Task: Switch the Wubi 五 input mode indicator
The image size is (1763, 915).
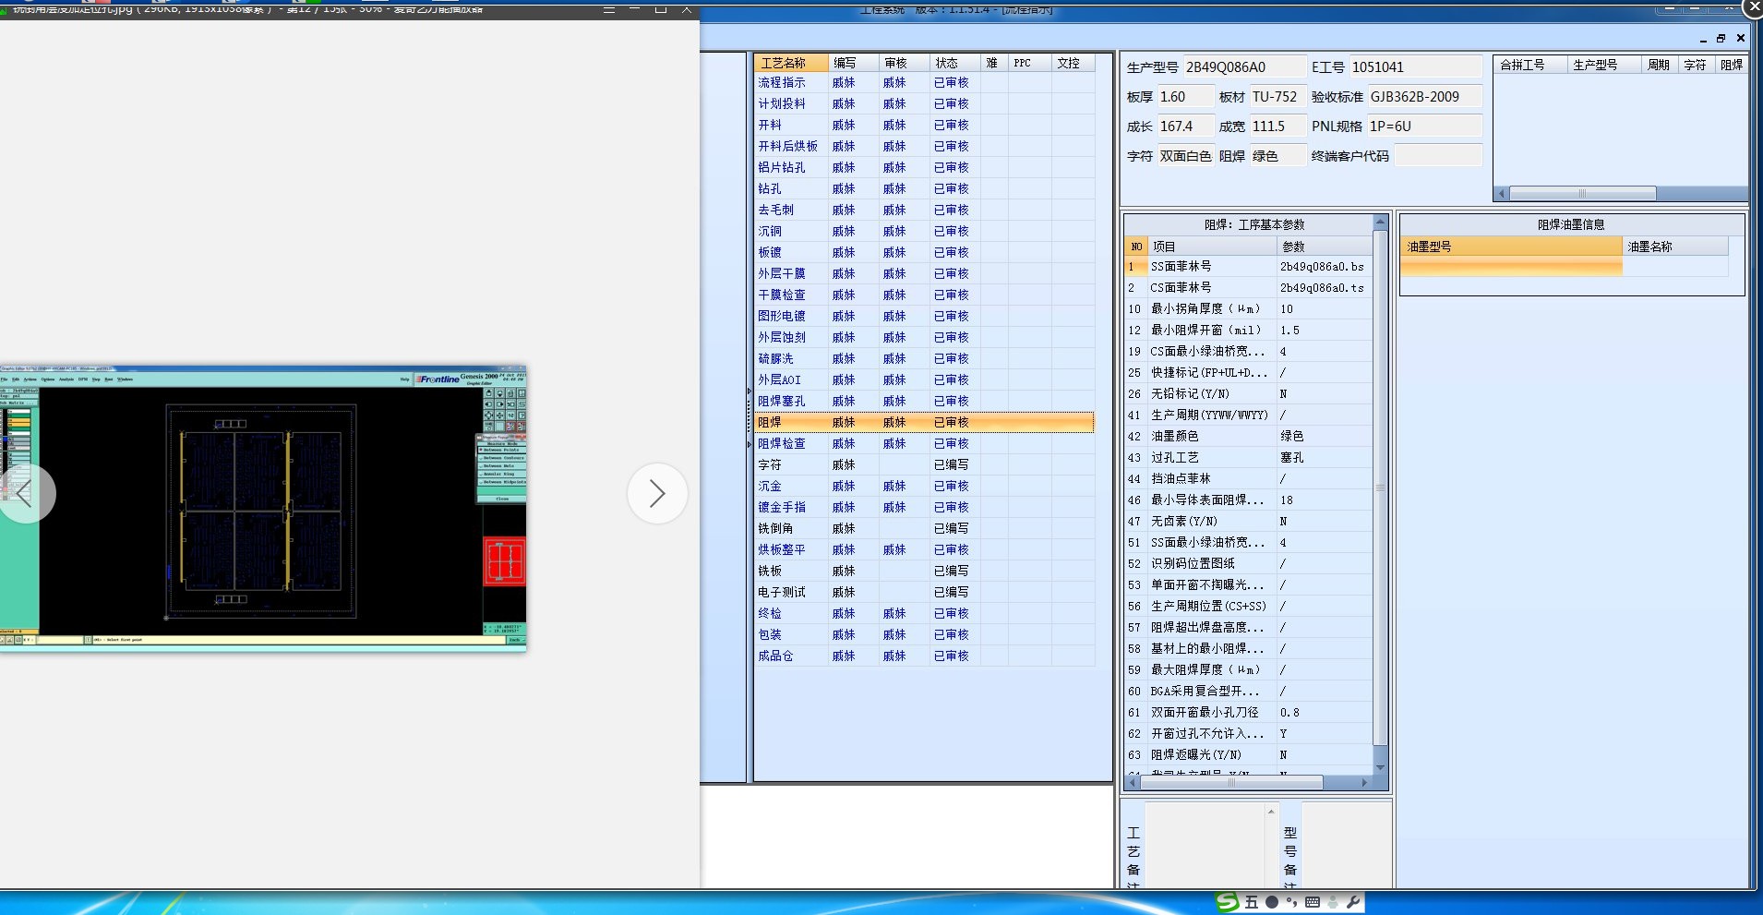Action: pos(1252,902)
